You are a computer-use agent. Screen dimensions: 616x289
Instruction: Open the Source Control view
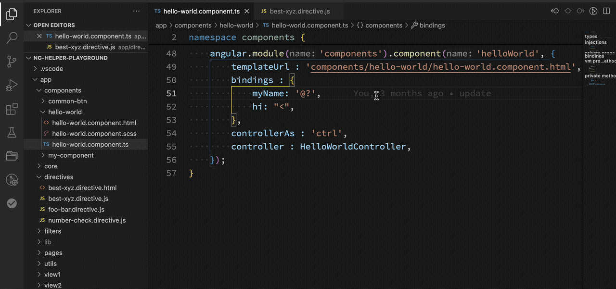pos(12,62)
